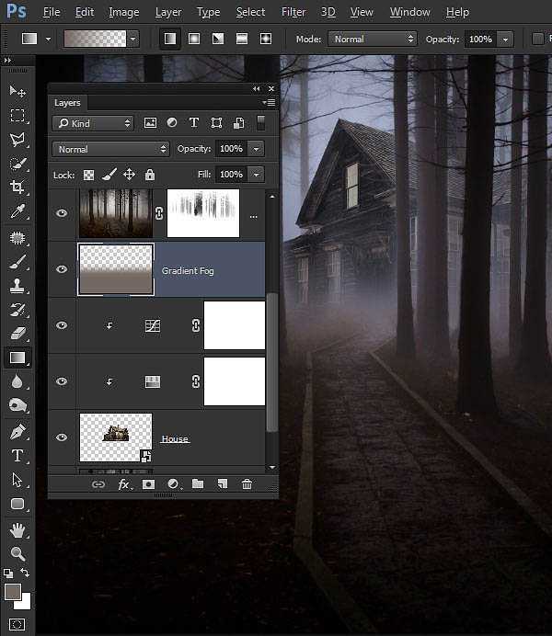Image resolution: width=552 pixels, height=636 pixels.
Task: Select the Eraser tool
Action: pyautogui.click(x=17, y=334)
